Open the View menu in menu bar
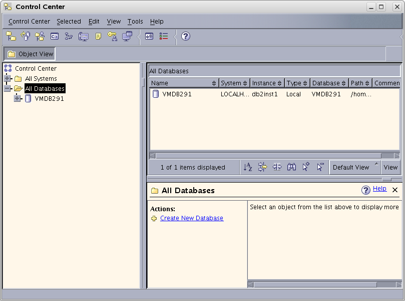405x301 pixels. click(114, 22)
